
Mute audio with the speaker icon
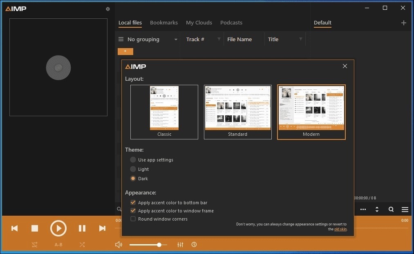click(119, 245)
